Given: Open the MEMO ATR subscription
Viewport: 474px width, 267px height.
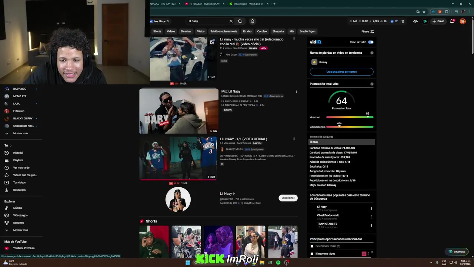Looking at the screenshot, I should tap(20, 96).
